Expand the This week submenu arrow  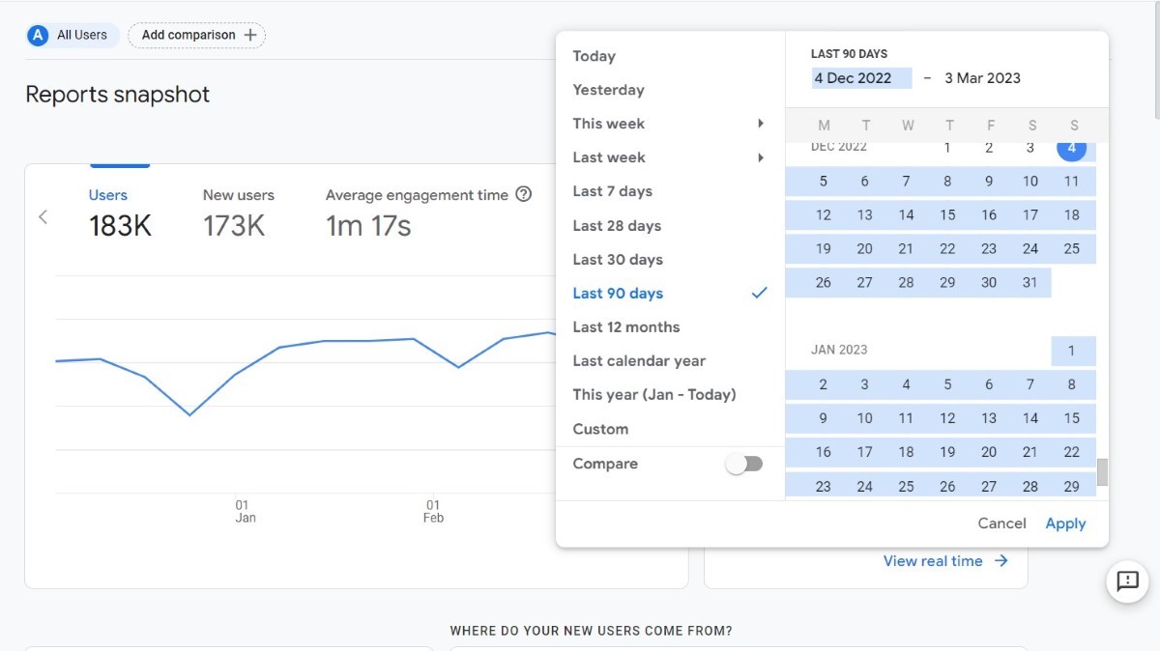(x=761, y=124)
